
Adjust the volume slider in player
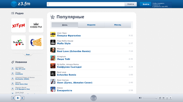click(150, 98)
